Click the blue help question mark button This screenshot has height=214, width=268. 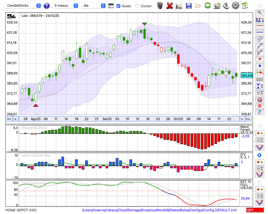47,6
